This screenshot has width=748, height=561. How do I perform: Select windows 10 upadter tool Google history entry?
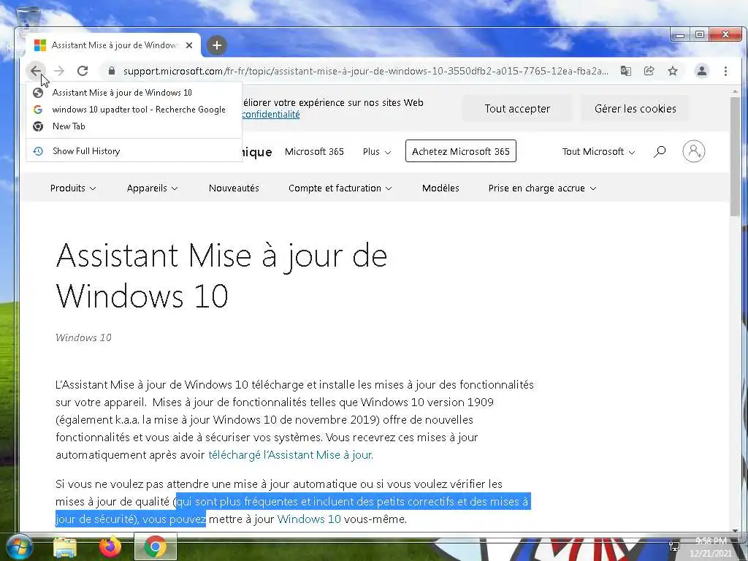point(134,110)
